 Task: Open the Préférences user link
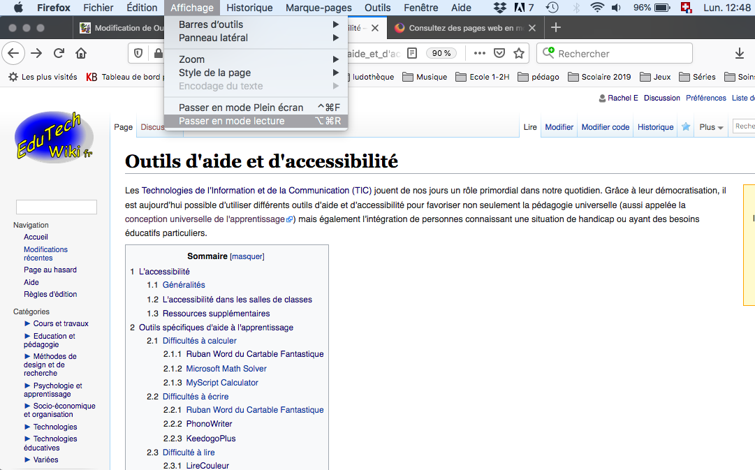click(x=706, y=98)
